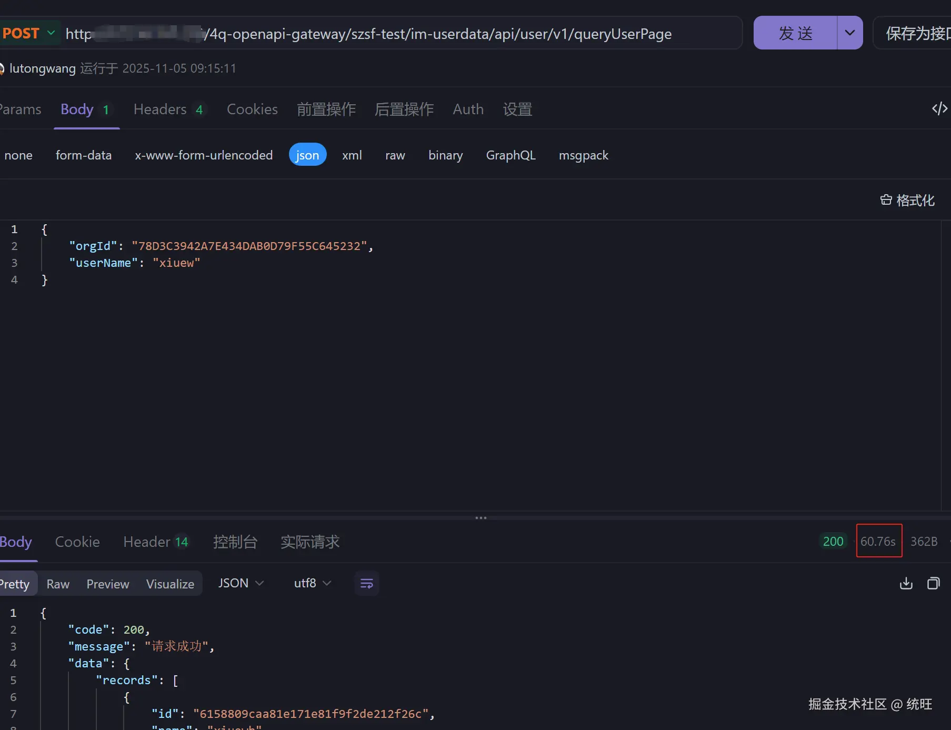Screen dimensions: 951x730
Task: Toggle word wrap in response
Action: [x=367, y=583]
